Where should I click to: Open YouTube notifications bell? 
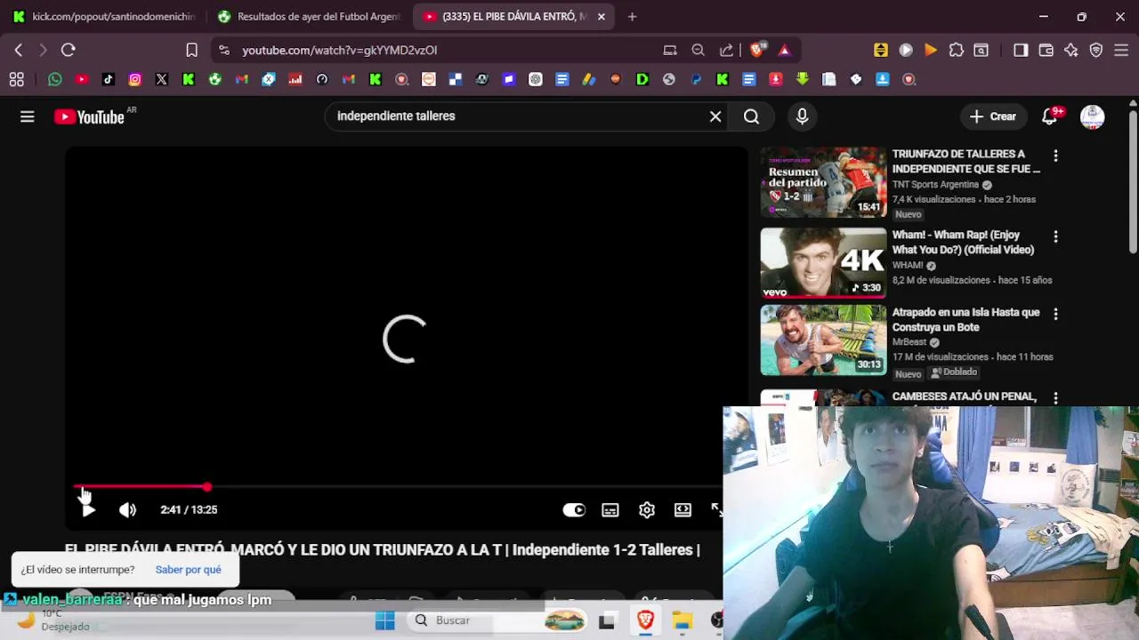1050,116
